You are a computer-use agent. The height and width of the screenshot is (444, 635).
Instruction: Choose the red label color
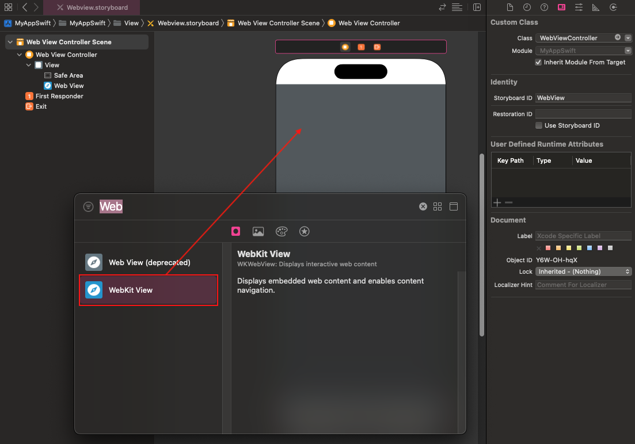[548, 248]
